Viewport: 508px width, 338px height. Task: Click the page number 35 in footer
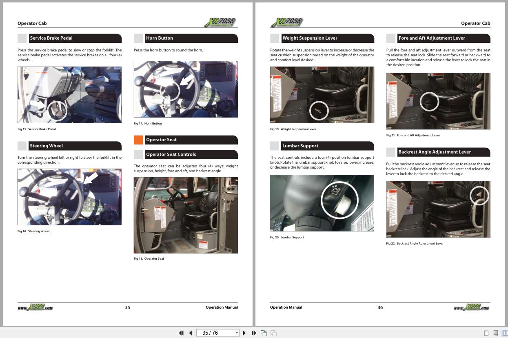[128, 307]
